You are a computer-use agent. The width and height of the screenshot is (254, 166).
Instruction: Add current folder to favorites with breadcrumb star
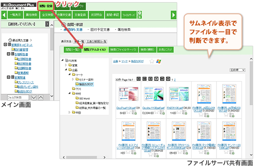tap(152, 61)
